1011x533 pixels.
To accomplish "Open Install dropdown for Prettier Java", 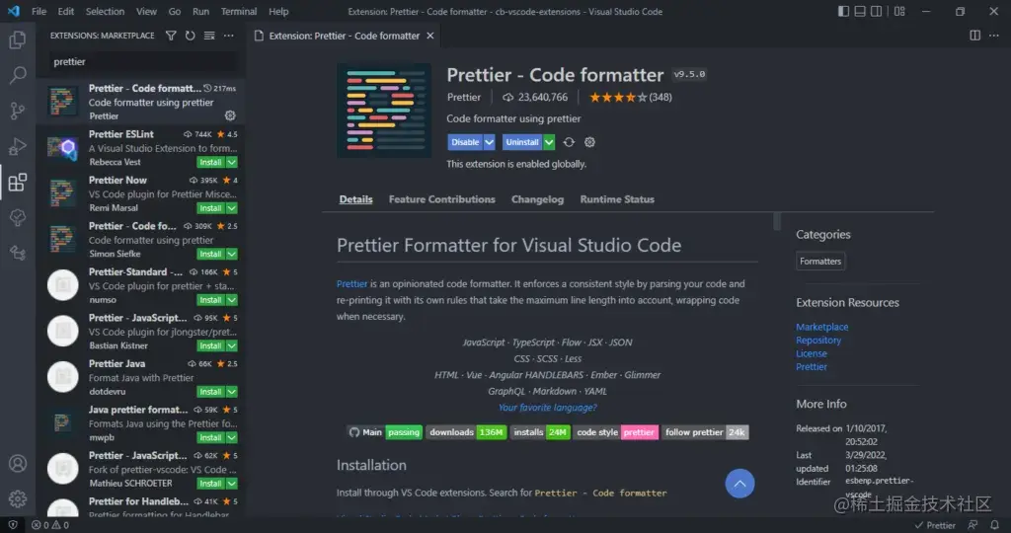I will (232, 392).
